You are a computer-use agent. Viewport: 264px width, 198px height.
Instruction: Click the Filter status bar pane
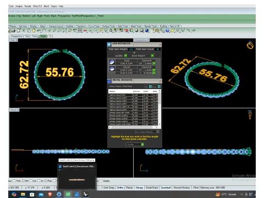pyautogui.click(x=196, y=188)
